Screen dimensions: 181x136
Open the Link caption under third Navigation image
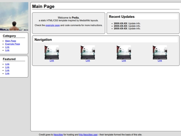point(124,60)
